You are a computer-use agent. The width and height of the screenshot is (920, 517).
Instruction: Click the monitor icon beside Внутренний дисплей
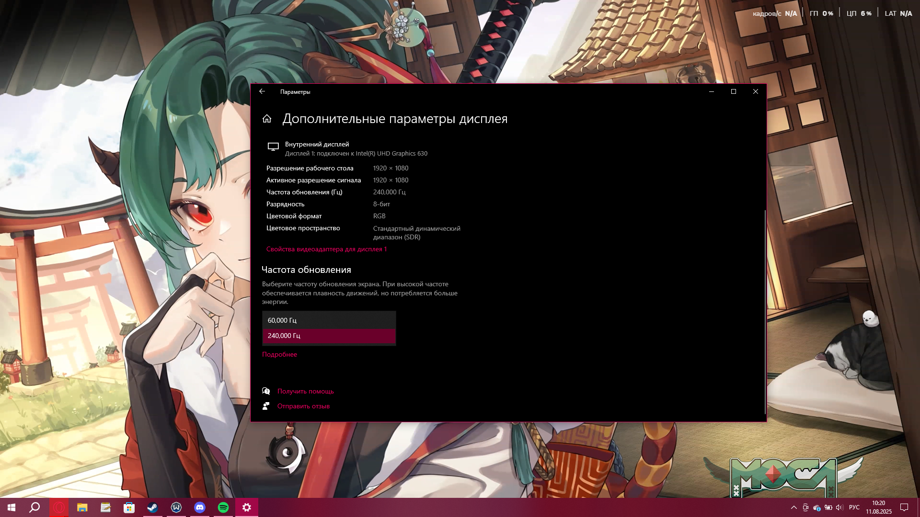coord(273,147)
